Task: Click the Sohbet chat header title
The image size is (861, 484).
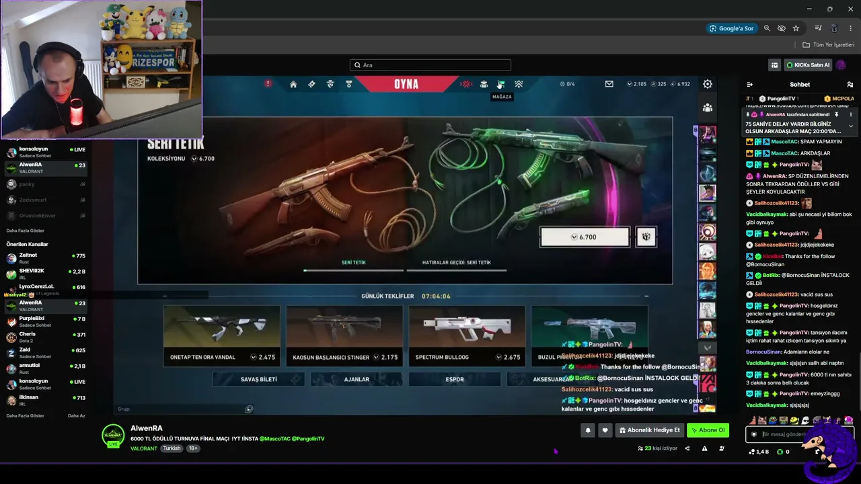Action: pos(800,85)
